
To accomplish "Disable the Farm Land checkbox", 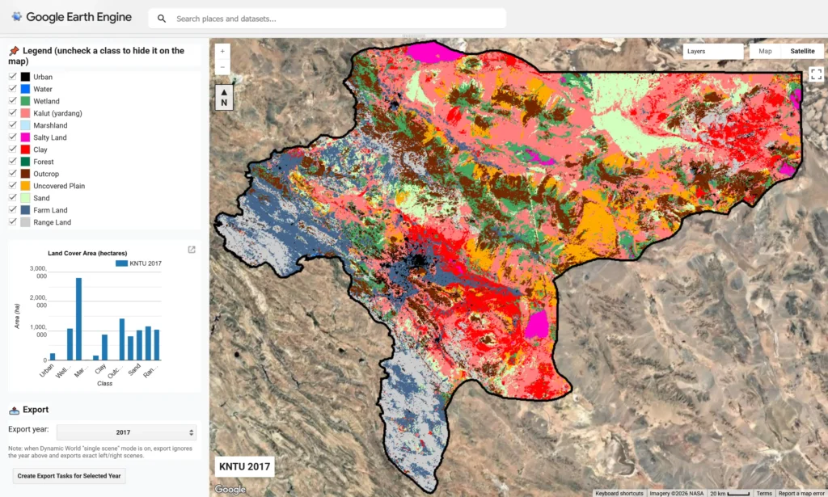I will pyautogui.click(x=13, y=210).
